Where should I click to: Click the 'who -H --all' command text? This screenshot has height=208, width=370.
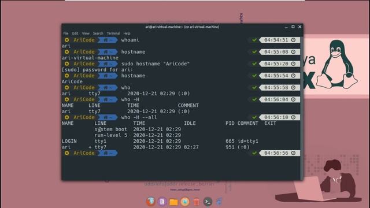(x=139, y=117)
